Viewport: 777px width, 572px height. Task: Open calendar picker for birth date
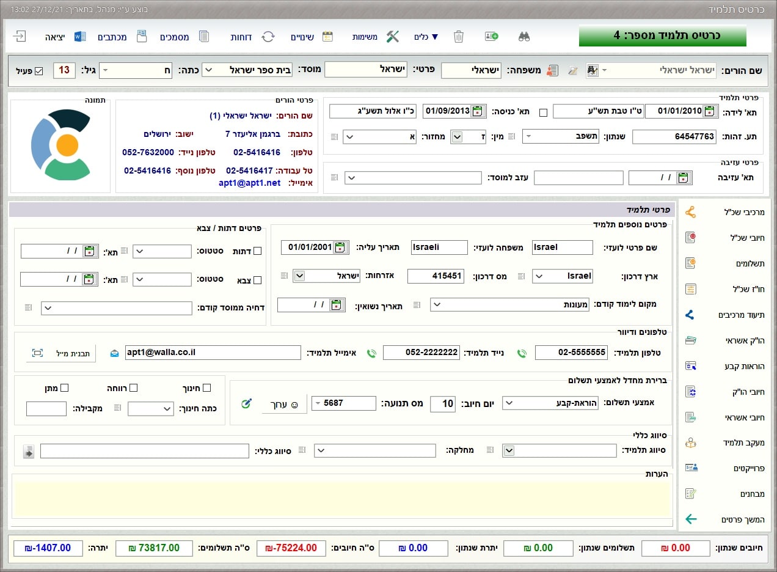pos(709,111)
